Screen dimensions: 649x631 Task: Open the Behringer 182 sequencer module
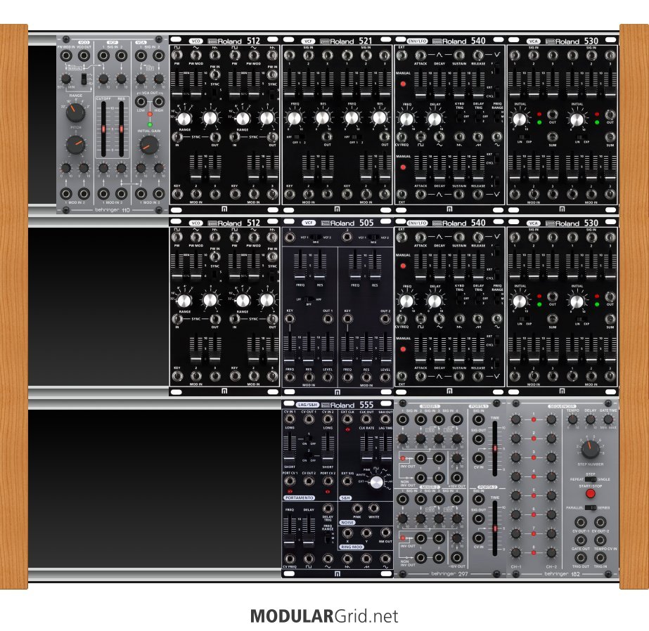click(x=563, y=488)
